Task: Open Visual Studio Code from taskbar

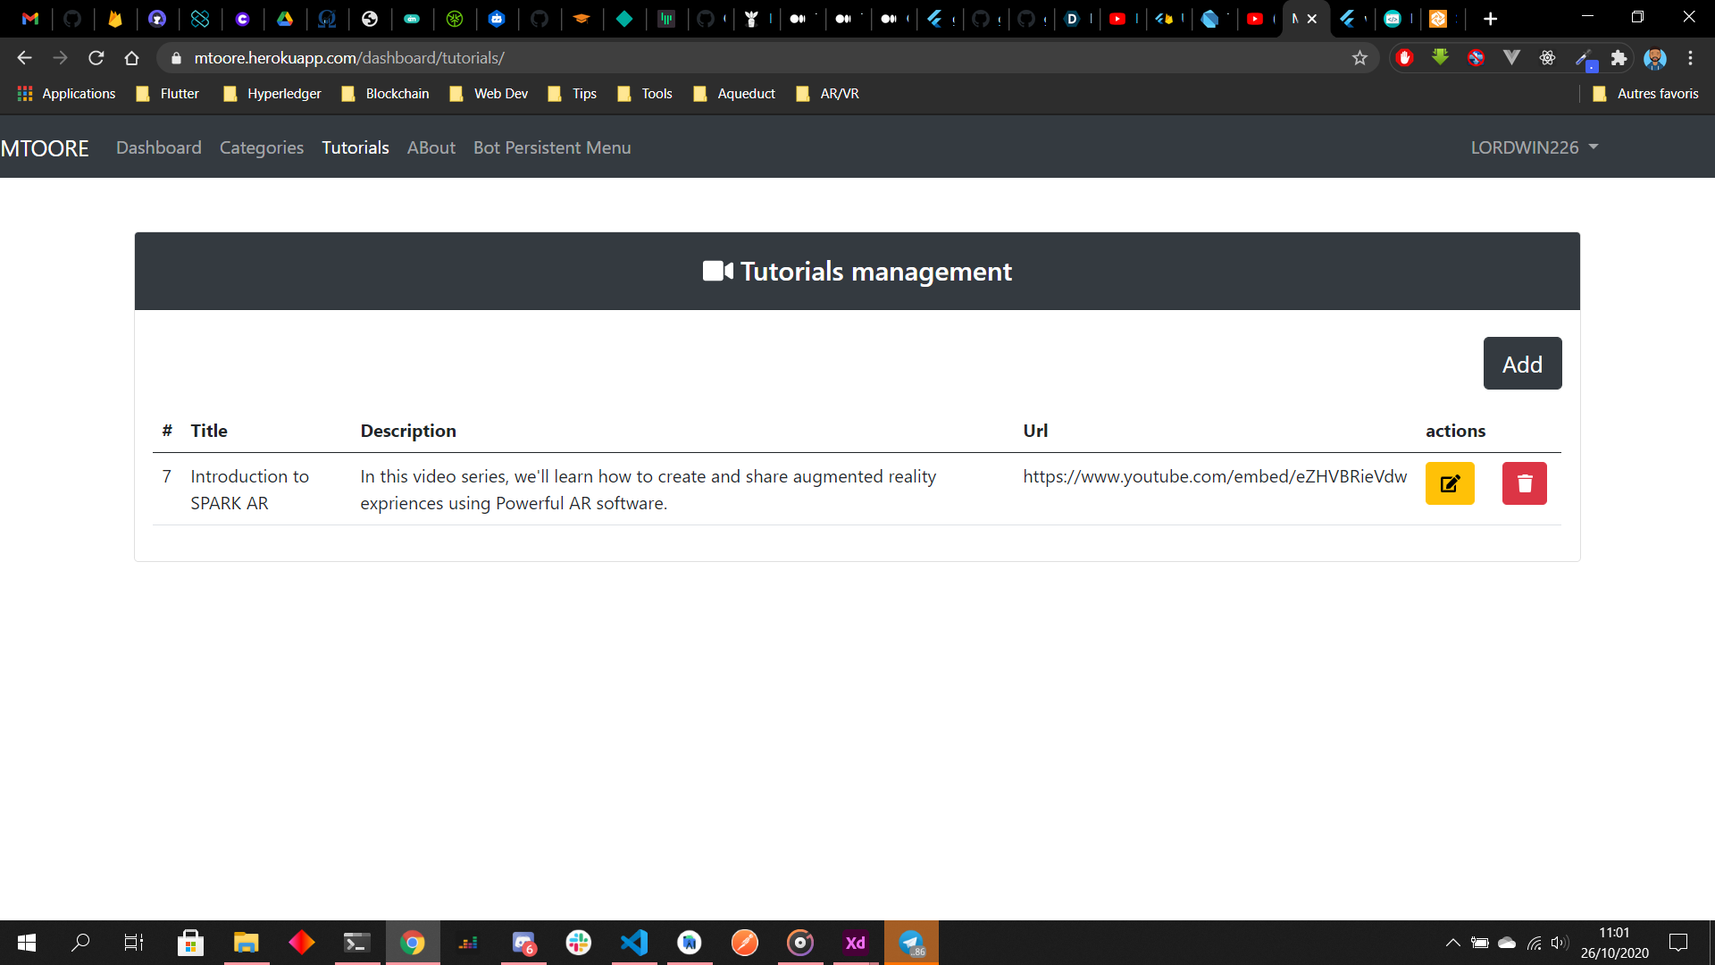Action: pos(634,943)
